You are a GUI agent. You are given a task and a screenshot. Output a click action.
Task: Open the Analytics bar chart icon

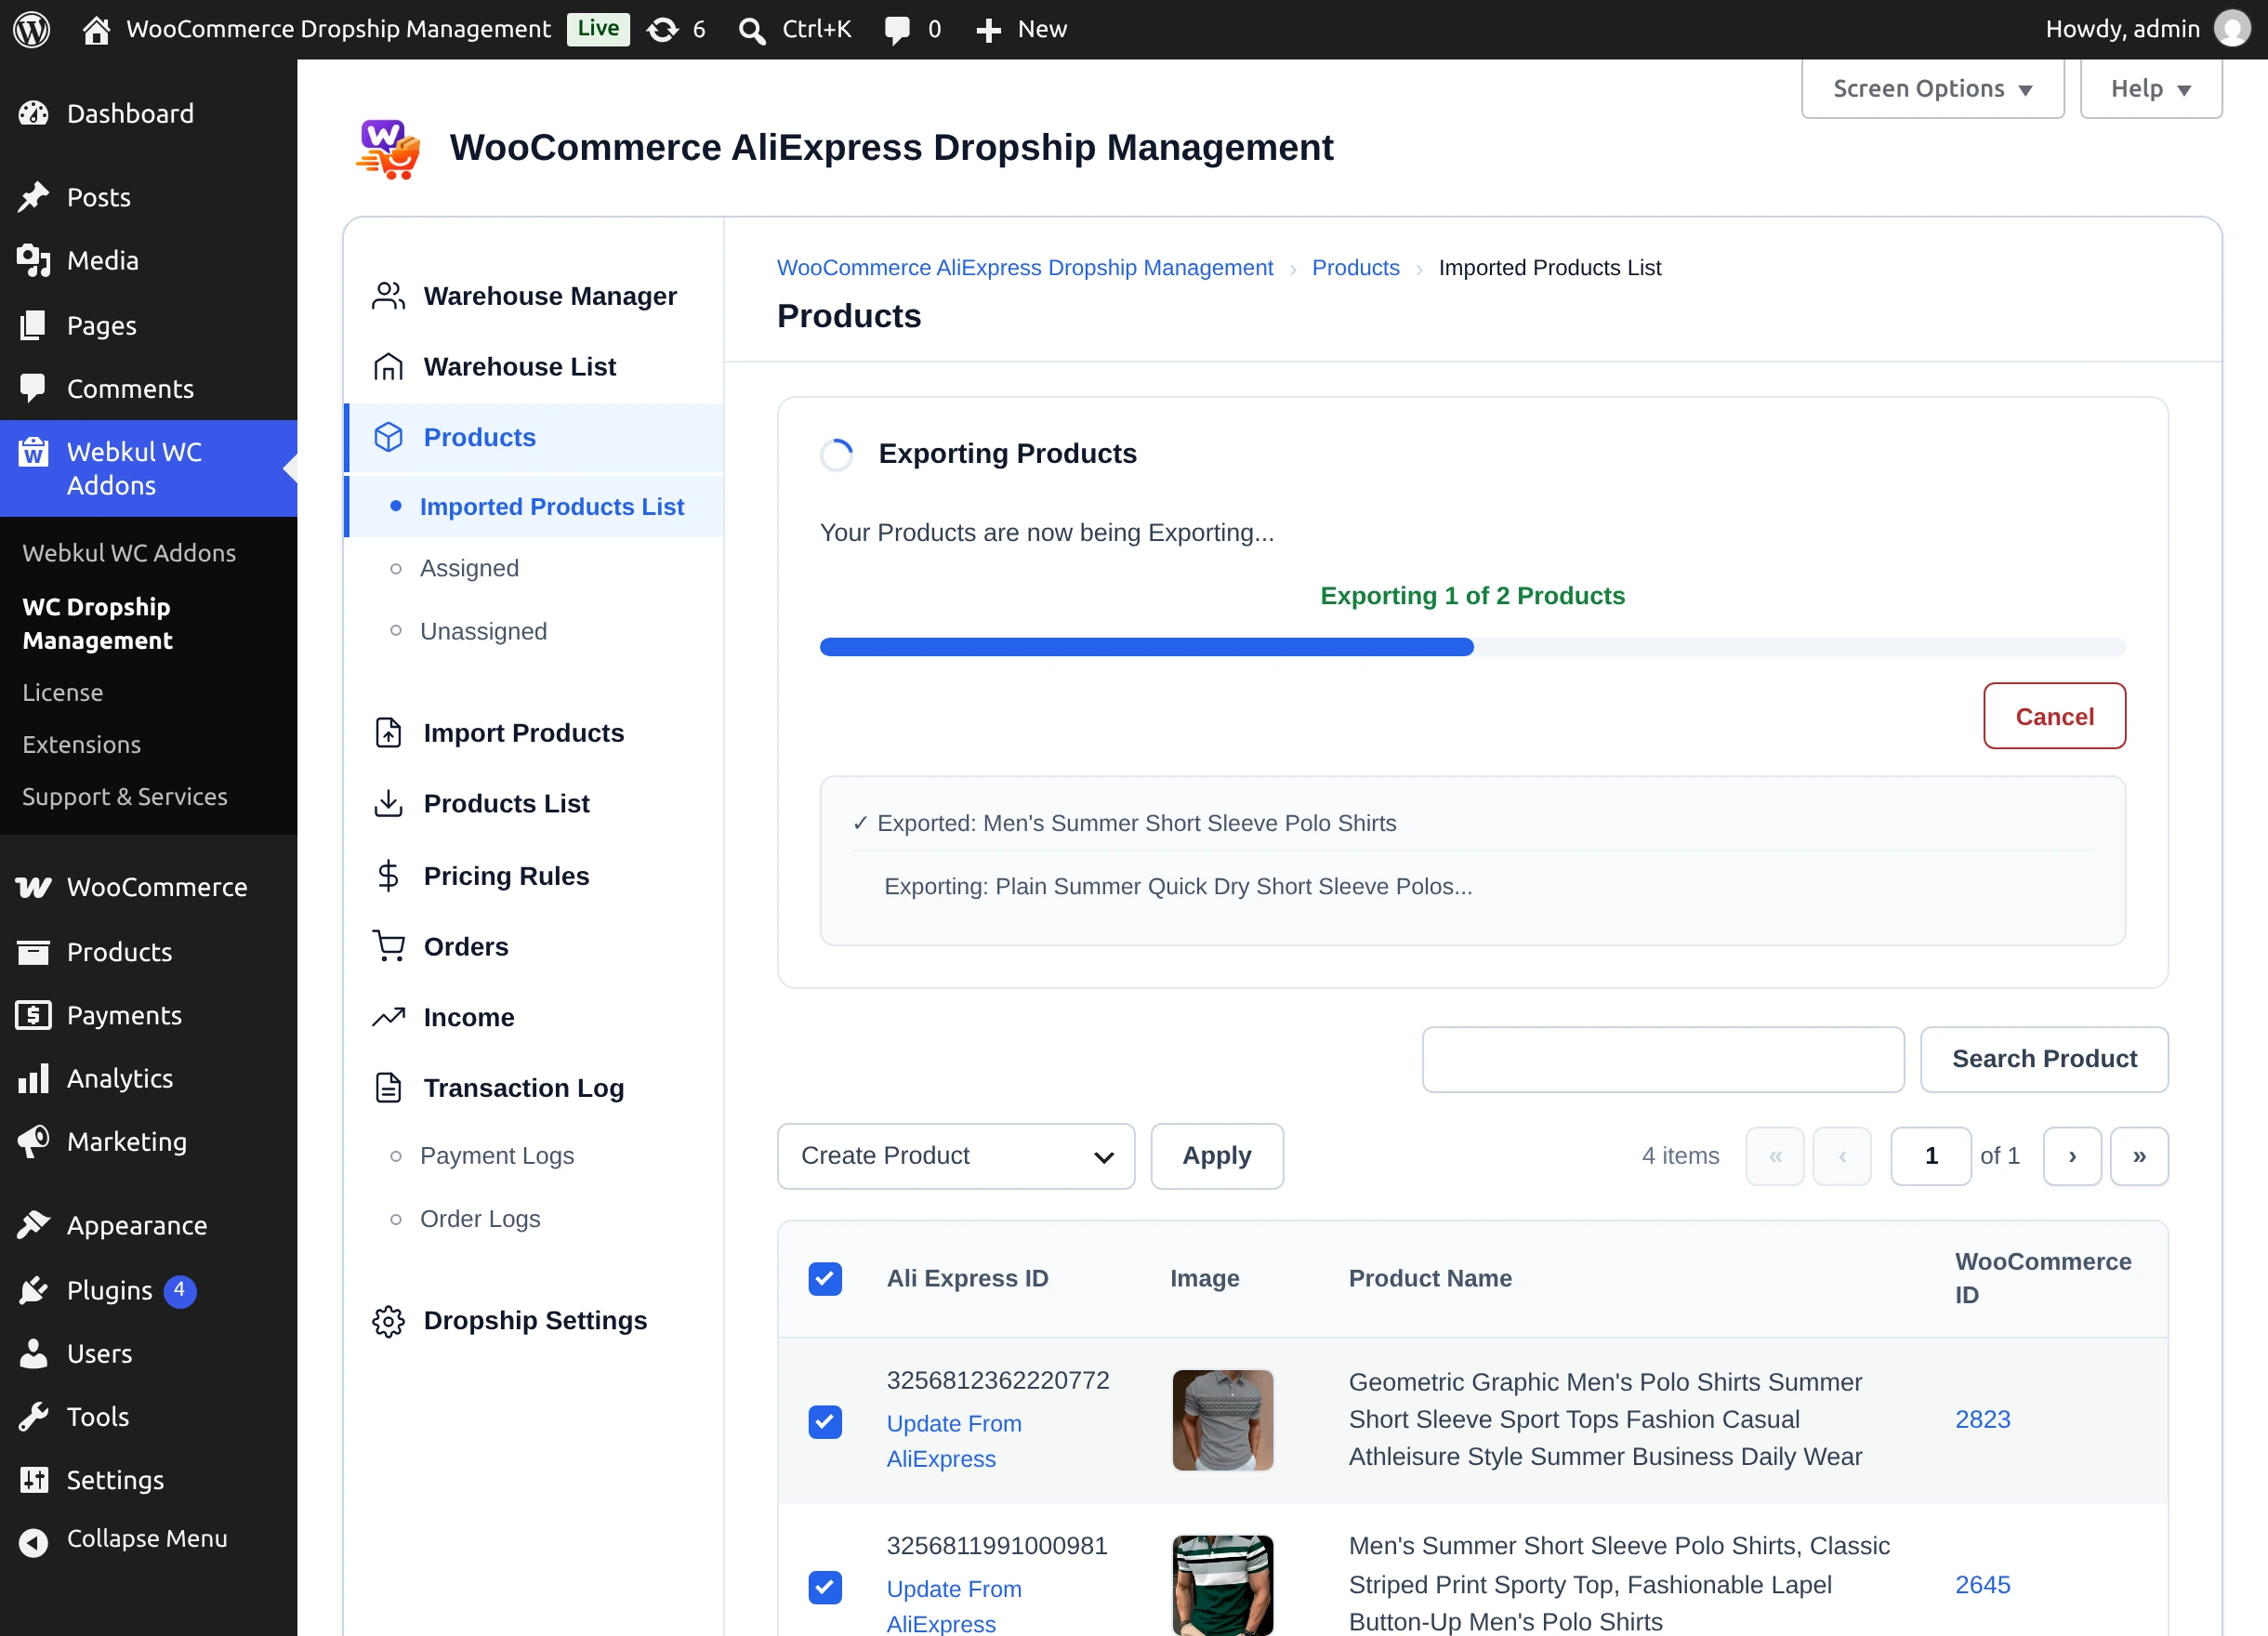coord(33,1078)
